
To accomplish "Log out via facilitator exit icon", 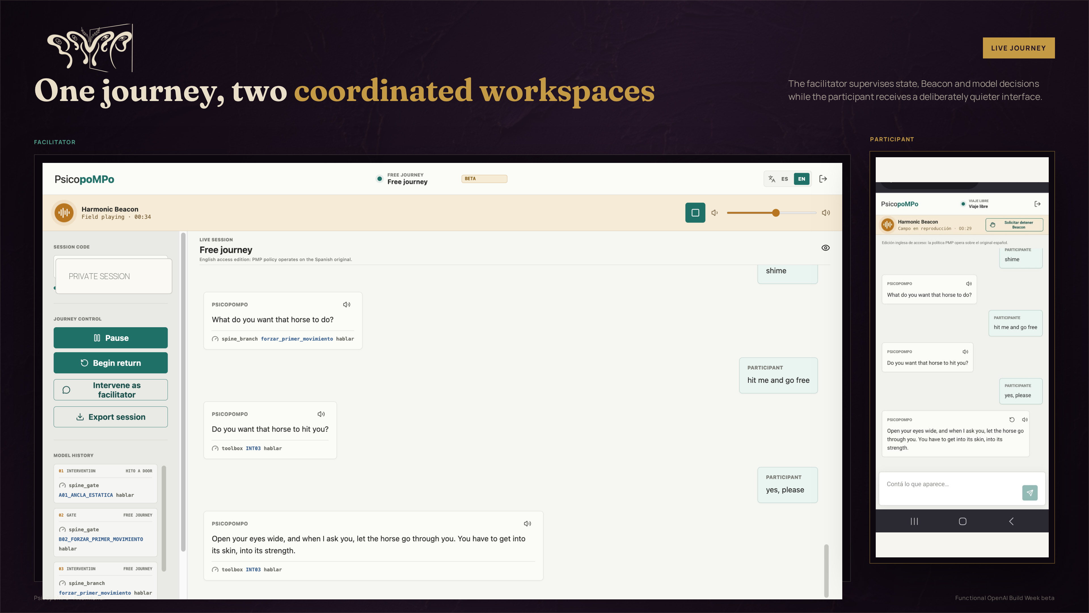I will tap(823, 179).
